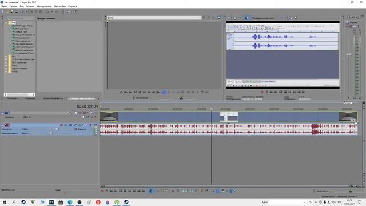Expand the Sony folder in generators tree
Viewport: 366px width, 206px height.
[x=6, y=65]
